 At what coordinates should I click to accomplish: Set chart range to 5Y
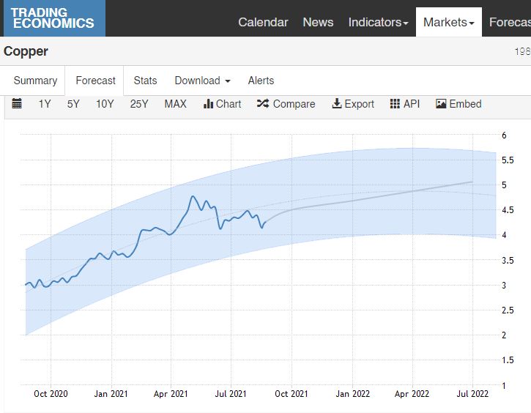coord(73,104)
